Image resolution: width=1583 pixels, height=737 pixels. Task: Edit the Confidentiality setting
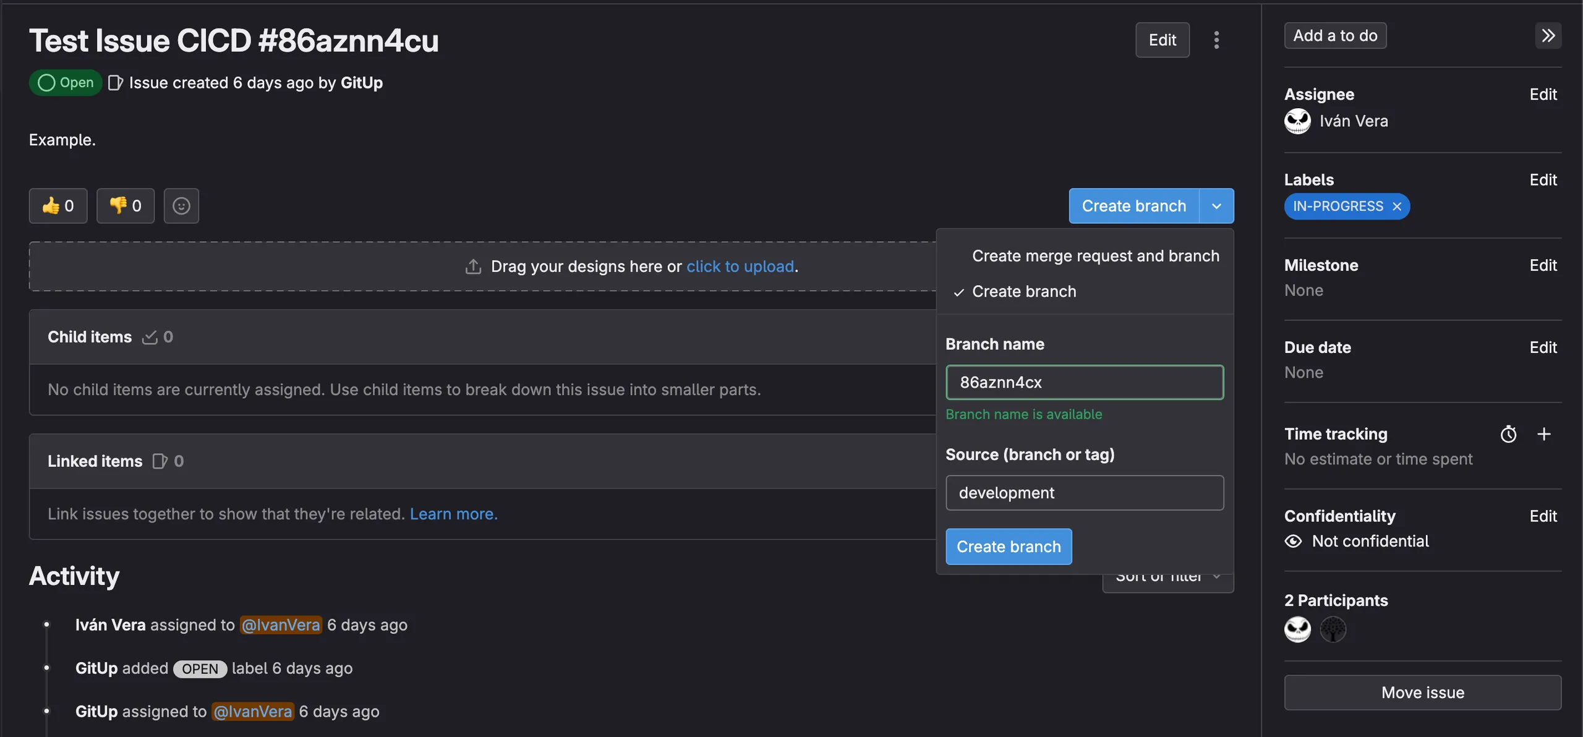1543,516
